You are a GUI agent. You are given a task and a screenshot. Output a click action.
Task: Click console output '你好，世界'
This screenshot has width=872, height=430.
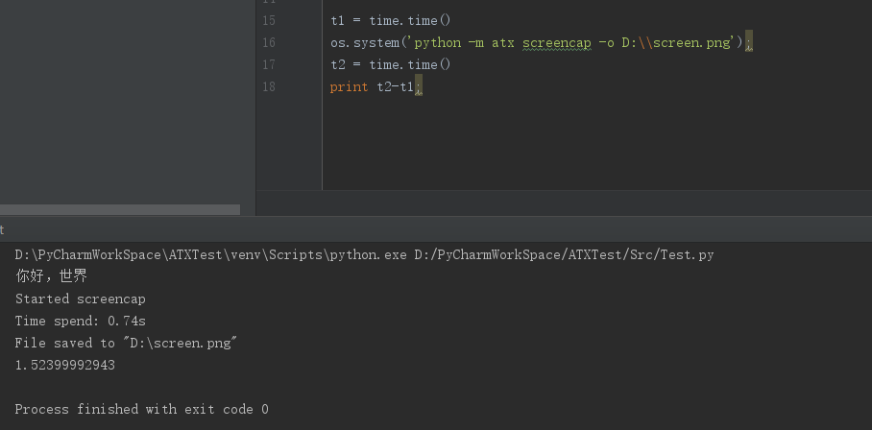tap(51, 276)
